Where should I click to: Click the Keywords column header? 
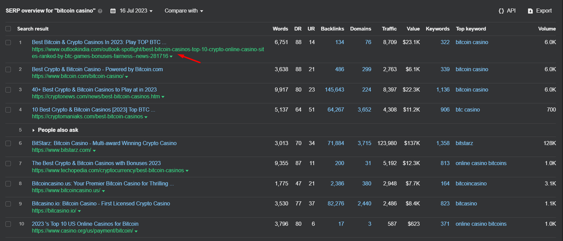click(x=438, y=29)
